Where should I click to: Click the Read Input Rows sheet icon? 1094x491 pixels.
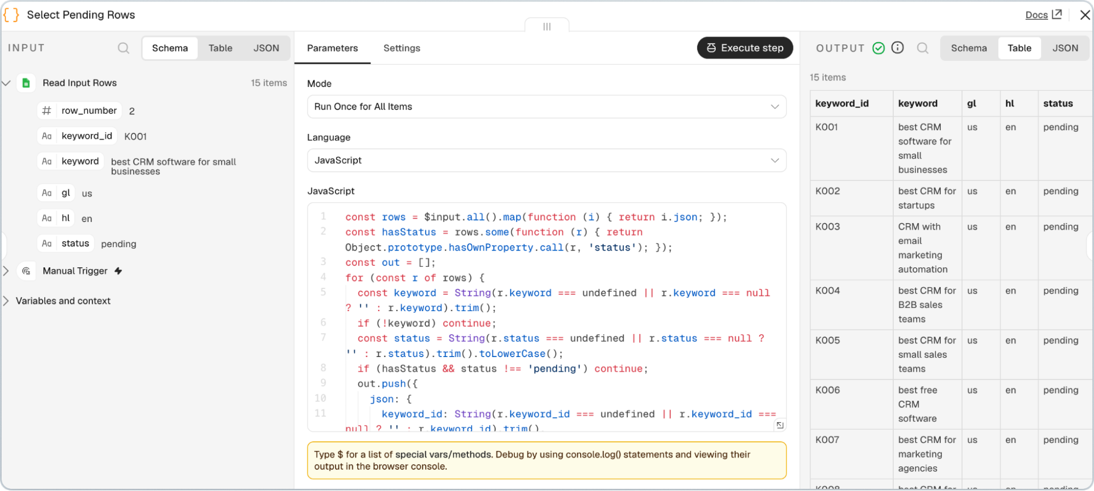coord(26,83)
